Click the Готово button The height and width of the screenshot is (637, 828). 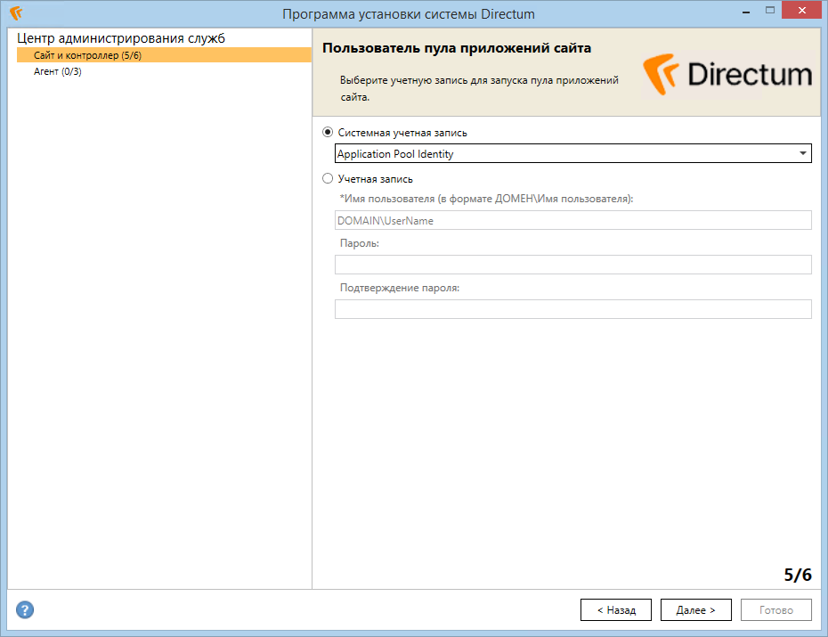[x=776, y=609]
